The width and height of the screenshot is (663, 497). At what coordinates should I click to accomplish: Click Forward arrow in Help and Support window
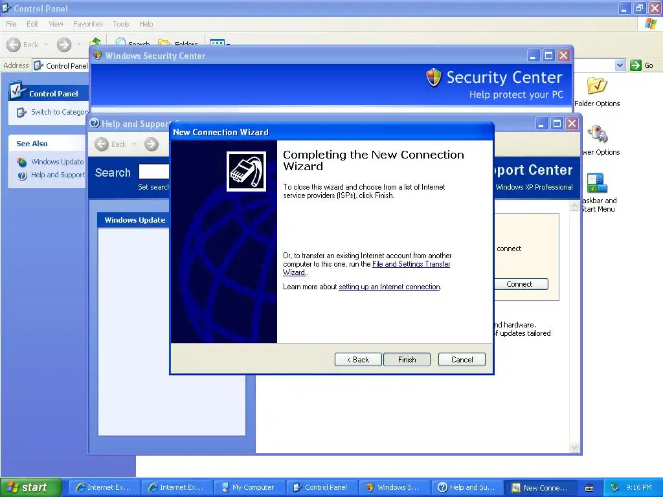pyautogui.click(x=152, y=144)
